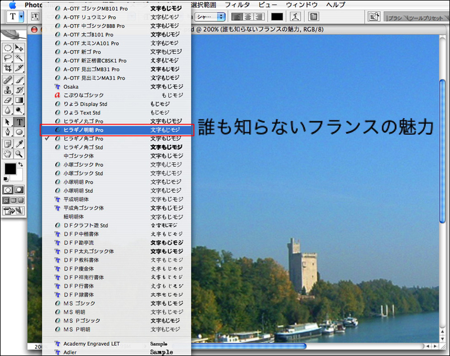This screenshot has width=450, height=356.
Task: Open the anti-aliasing method dropdown
Action: click(210, 16)
